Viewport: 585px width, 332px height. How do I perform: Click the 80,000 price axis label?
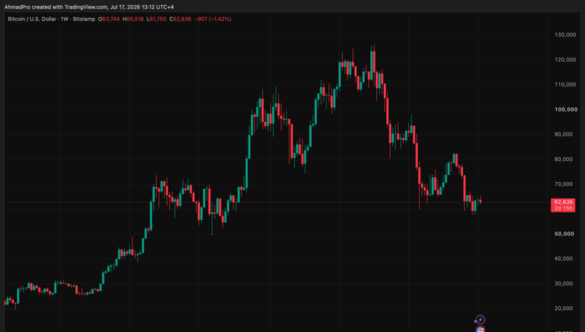(x=563, y=159)
